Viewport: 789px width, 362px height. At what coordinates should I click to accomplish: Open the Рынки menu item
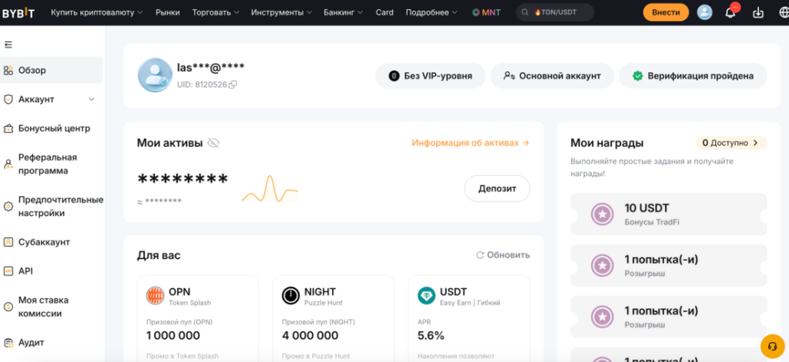(167, 12)
